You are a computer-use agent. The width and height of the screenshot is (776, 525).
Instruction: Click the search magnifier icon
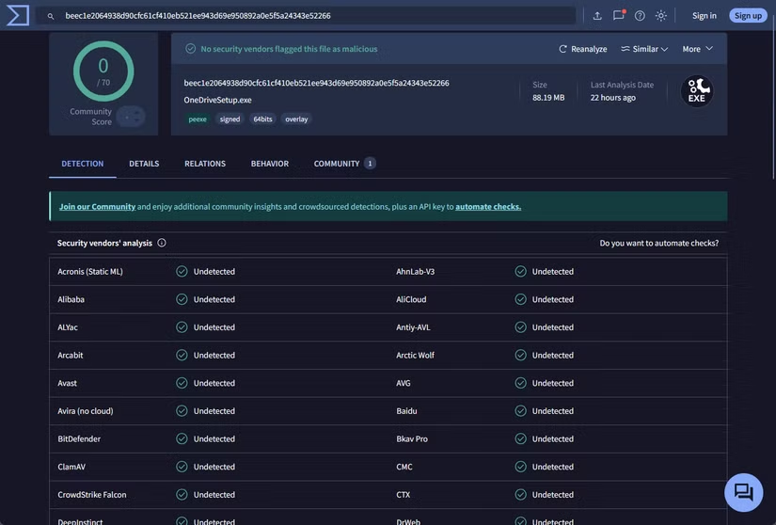click(x=51, y=16)
